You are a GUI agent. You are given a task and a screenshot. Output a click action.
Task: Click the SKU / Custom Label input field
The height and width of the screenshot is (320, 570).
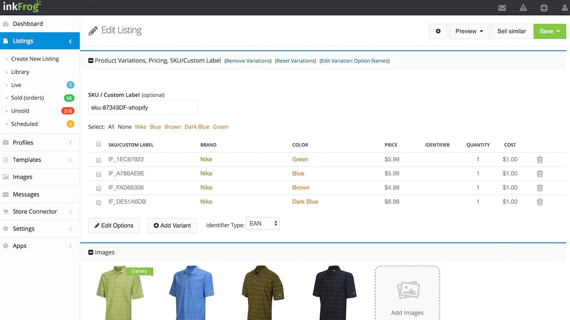[x=142, y=107]
